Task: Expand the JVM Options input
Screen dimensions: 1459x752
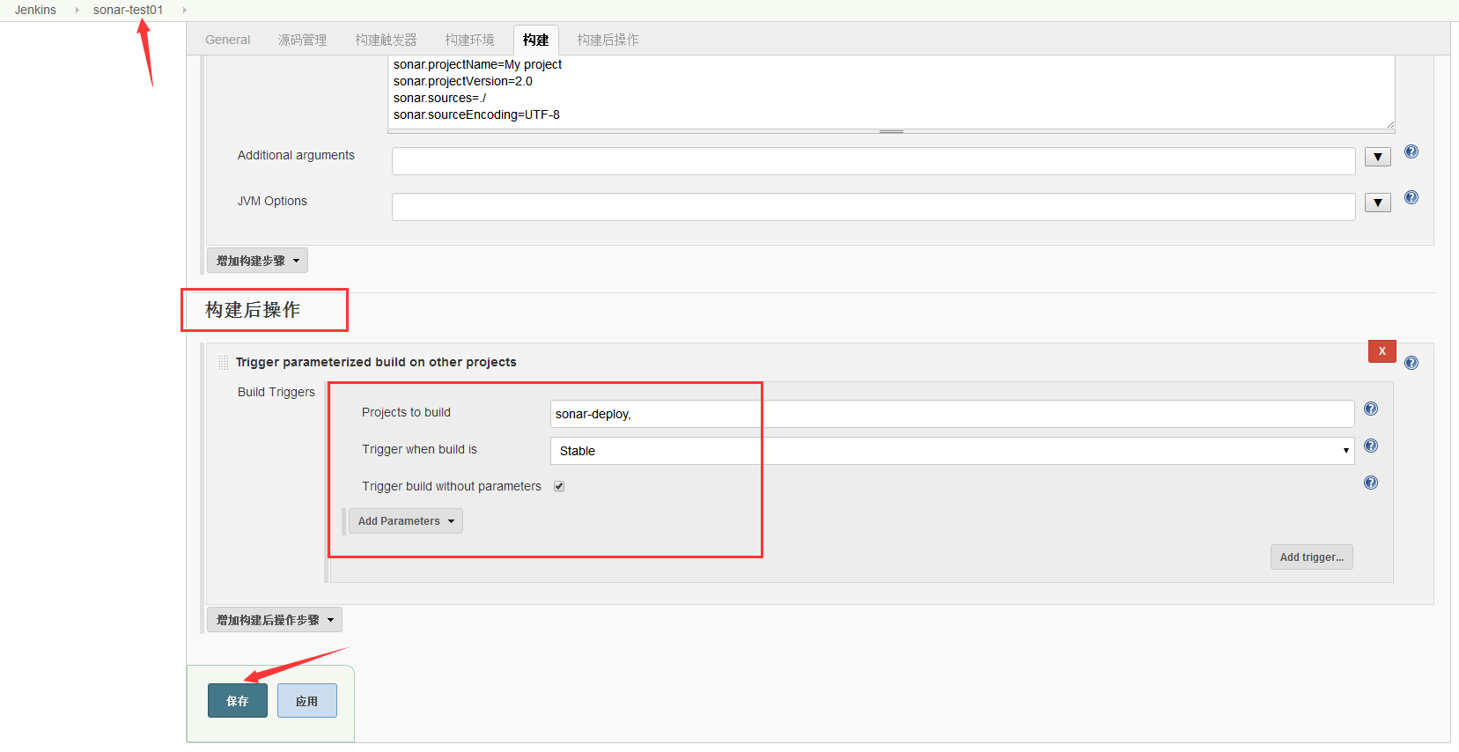Action: (1377, 203)
